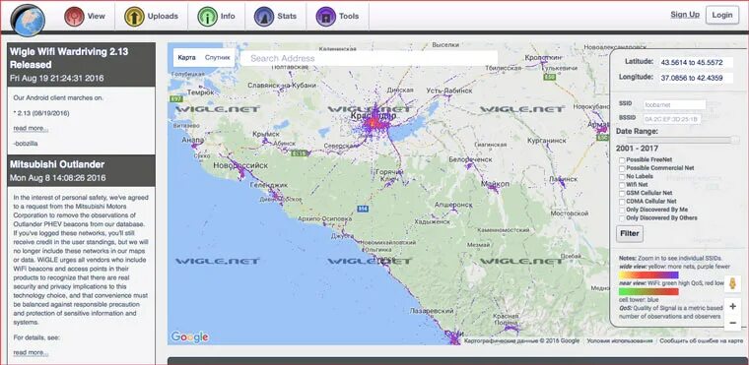
Task: Click the Login button
Action: [x=722, y=15]
